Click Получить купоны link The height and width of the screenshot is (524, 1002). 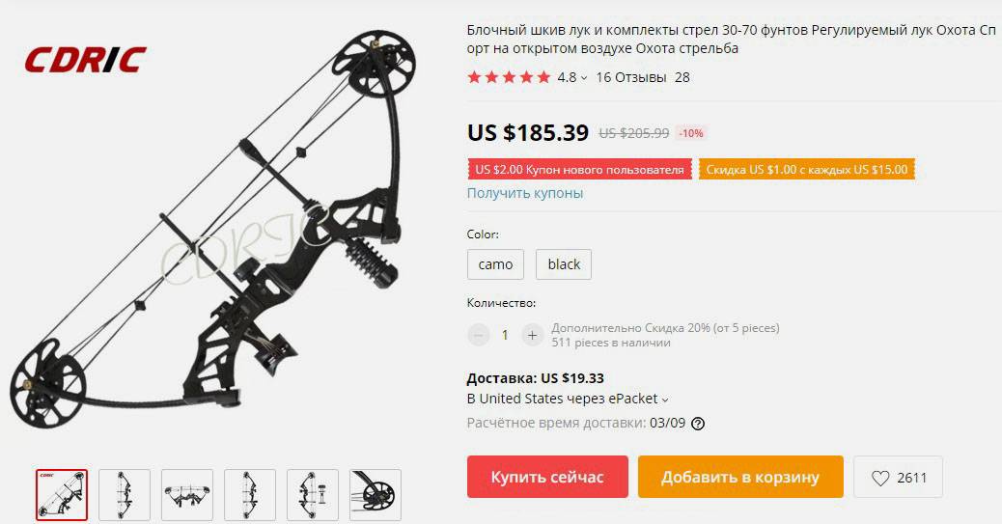click(x=524, y=193)
